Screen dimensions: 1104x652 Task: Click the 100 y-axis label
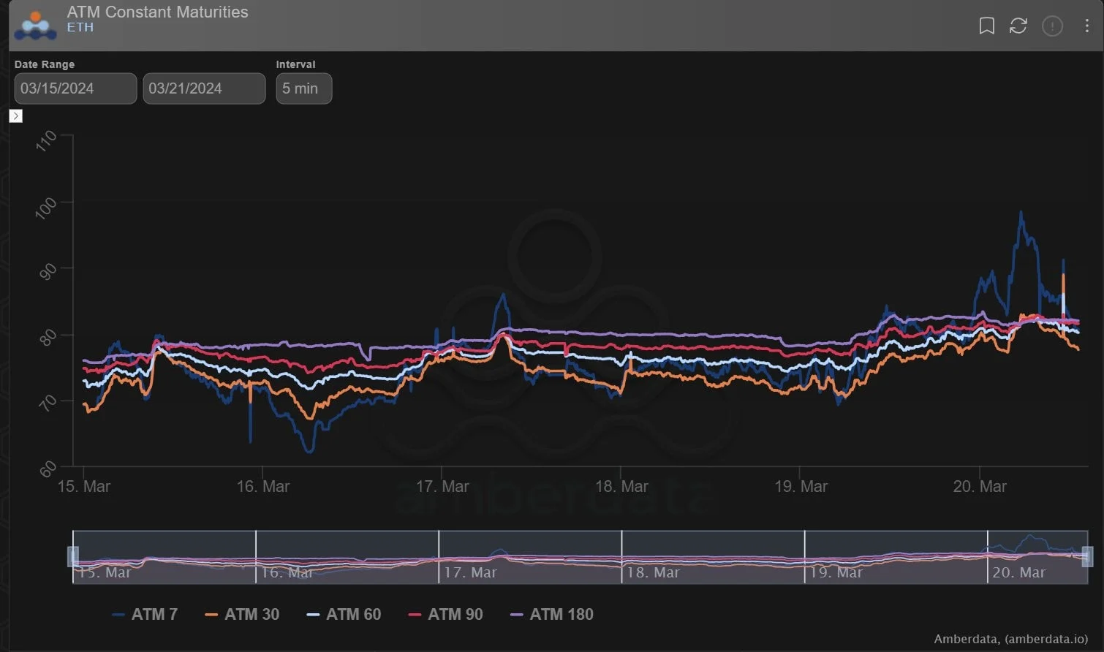point(45,208)
